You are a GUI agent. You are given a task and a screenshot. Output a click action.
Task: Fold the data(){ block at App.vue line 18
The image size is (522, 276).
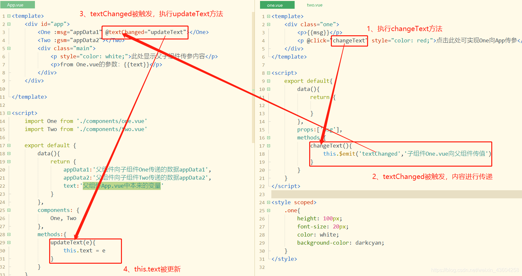tap(9, 153)
